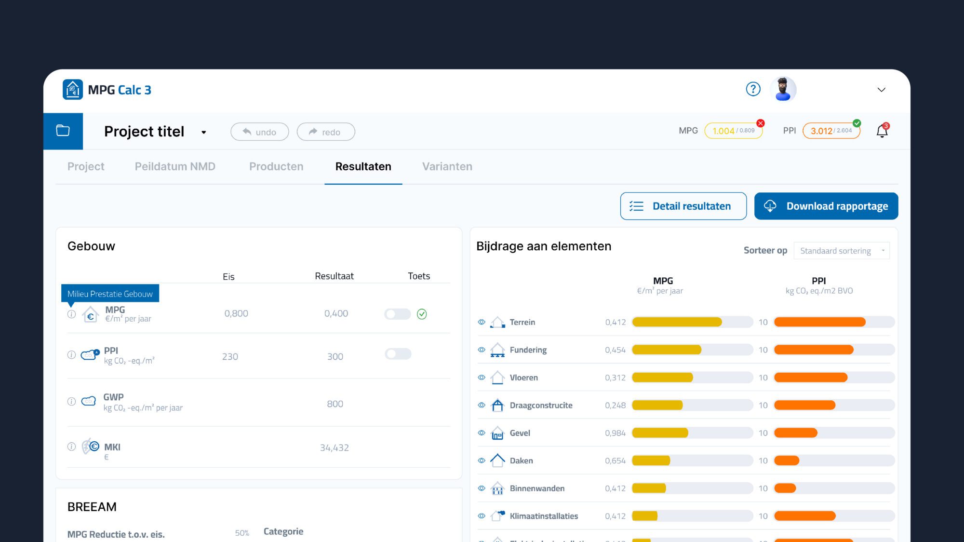Click the help question mark icon

click(753, 89)
